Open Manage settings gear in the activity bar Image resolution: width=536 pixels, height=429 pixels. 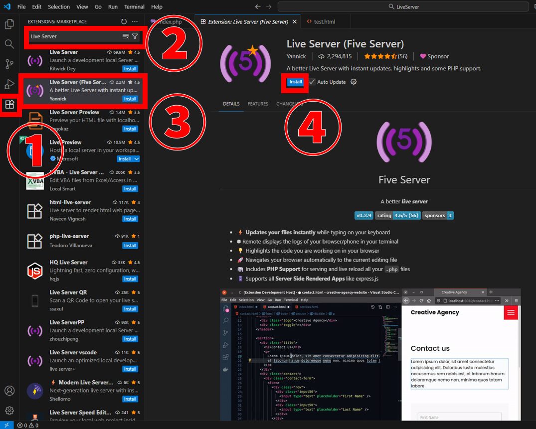[x=10, y=411]
